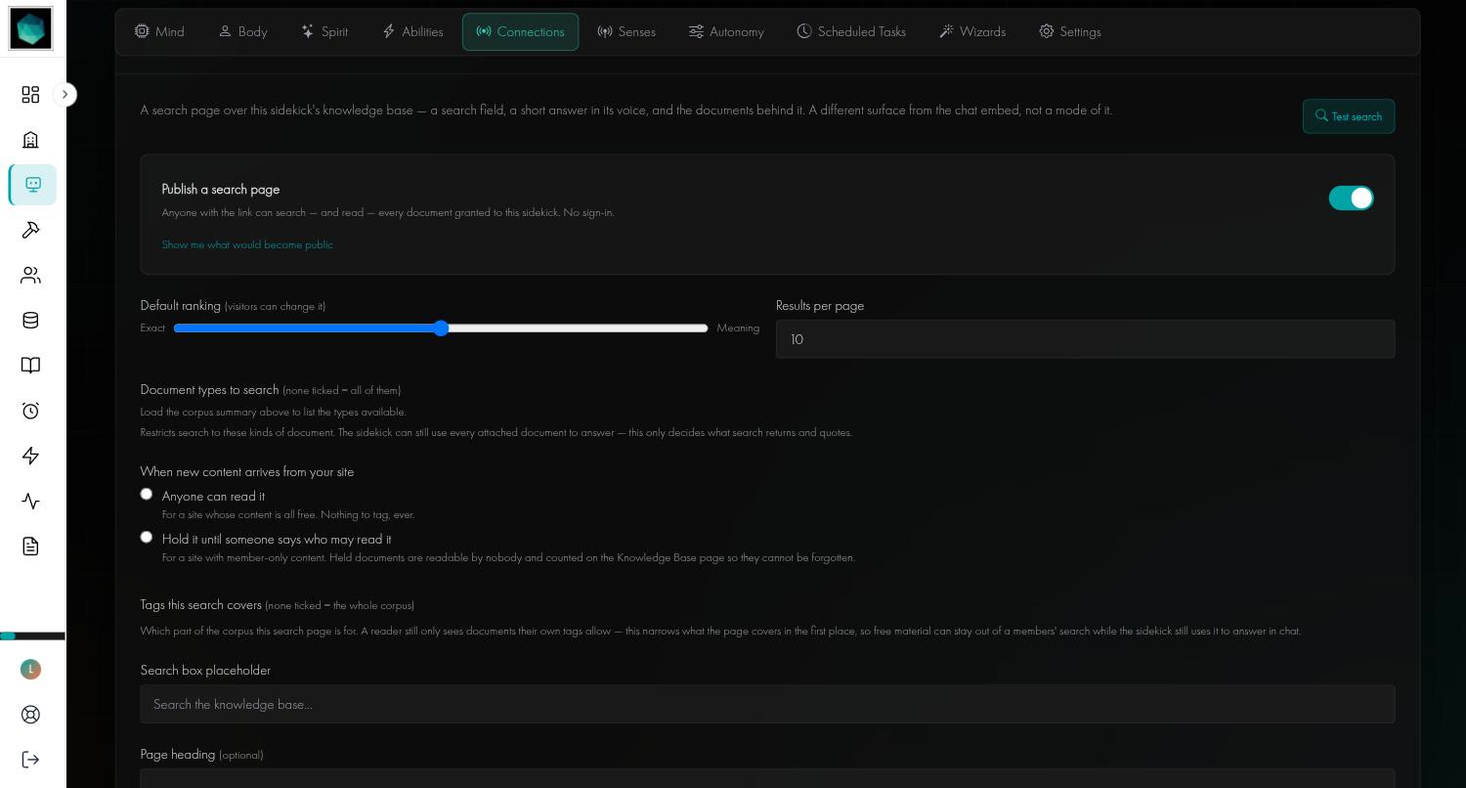
Task: Select the Connections tab
Action: pyautogui.click(x=520, y=31)
